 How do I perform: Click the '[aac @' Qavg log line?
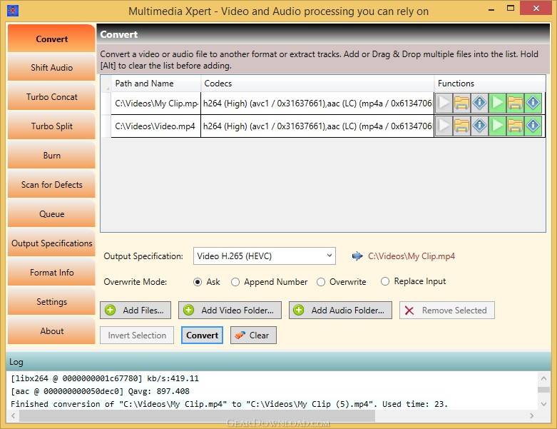[x=100, y=391]
